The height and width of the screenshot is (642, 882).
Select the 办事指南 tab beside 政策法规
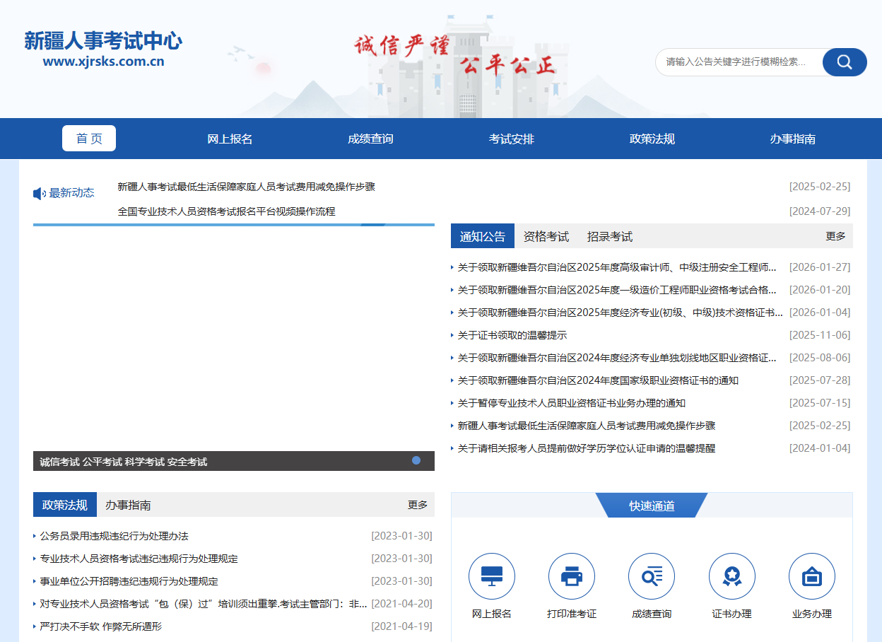pos(128,505)
